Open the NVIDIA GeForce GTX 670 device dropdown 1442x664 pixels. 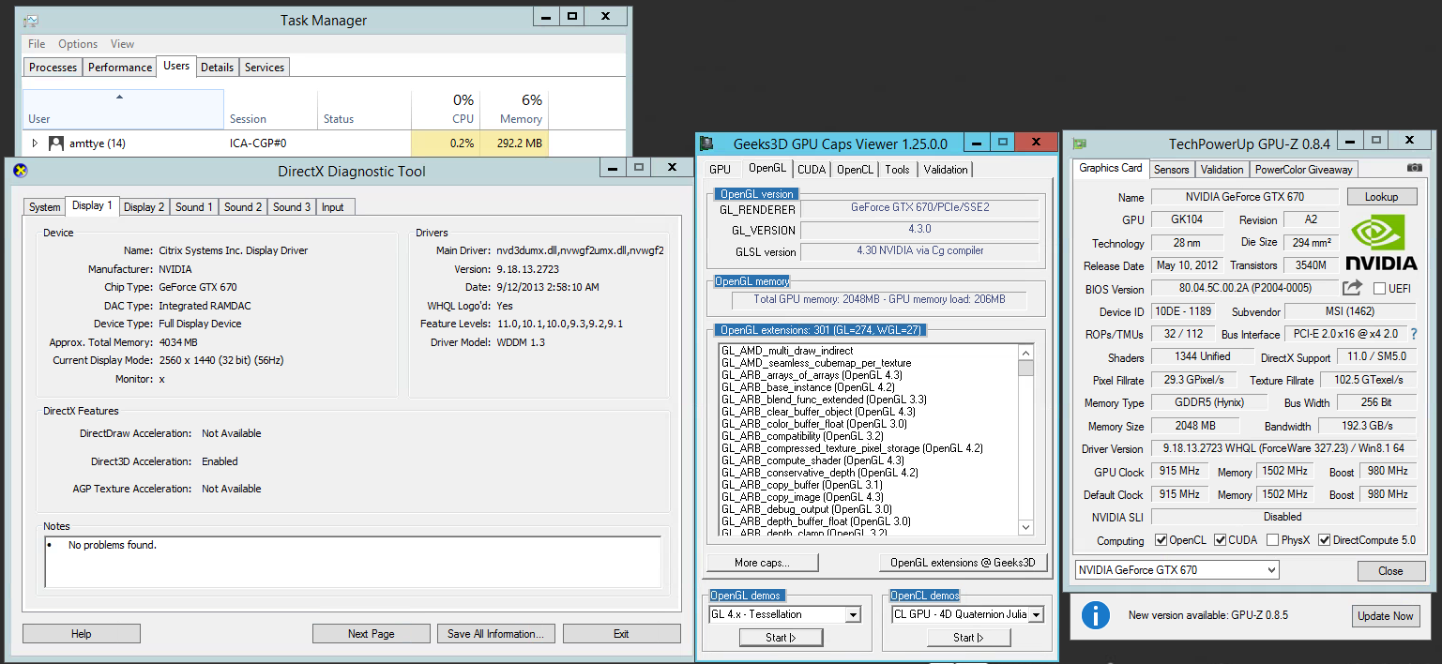coord(1176,570)
